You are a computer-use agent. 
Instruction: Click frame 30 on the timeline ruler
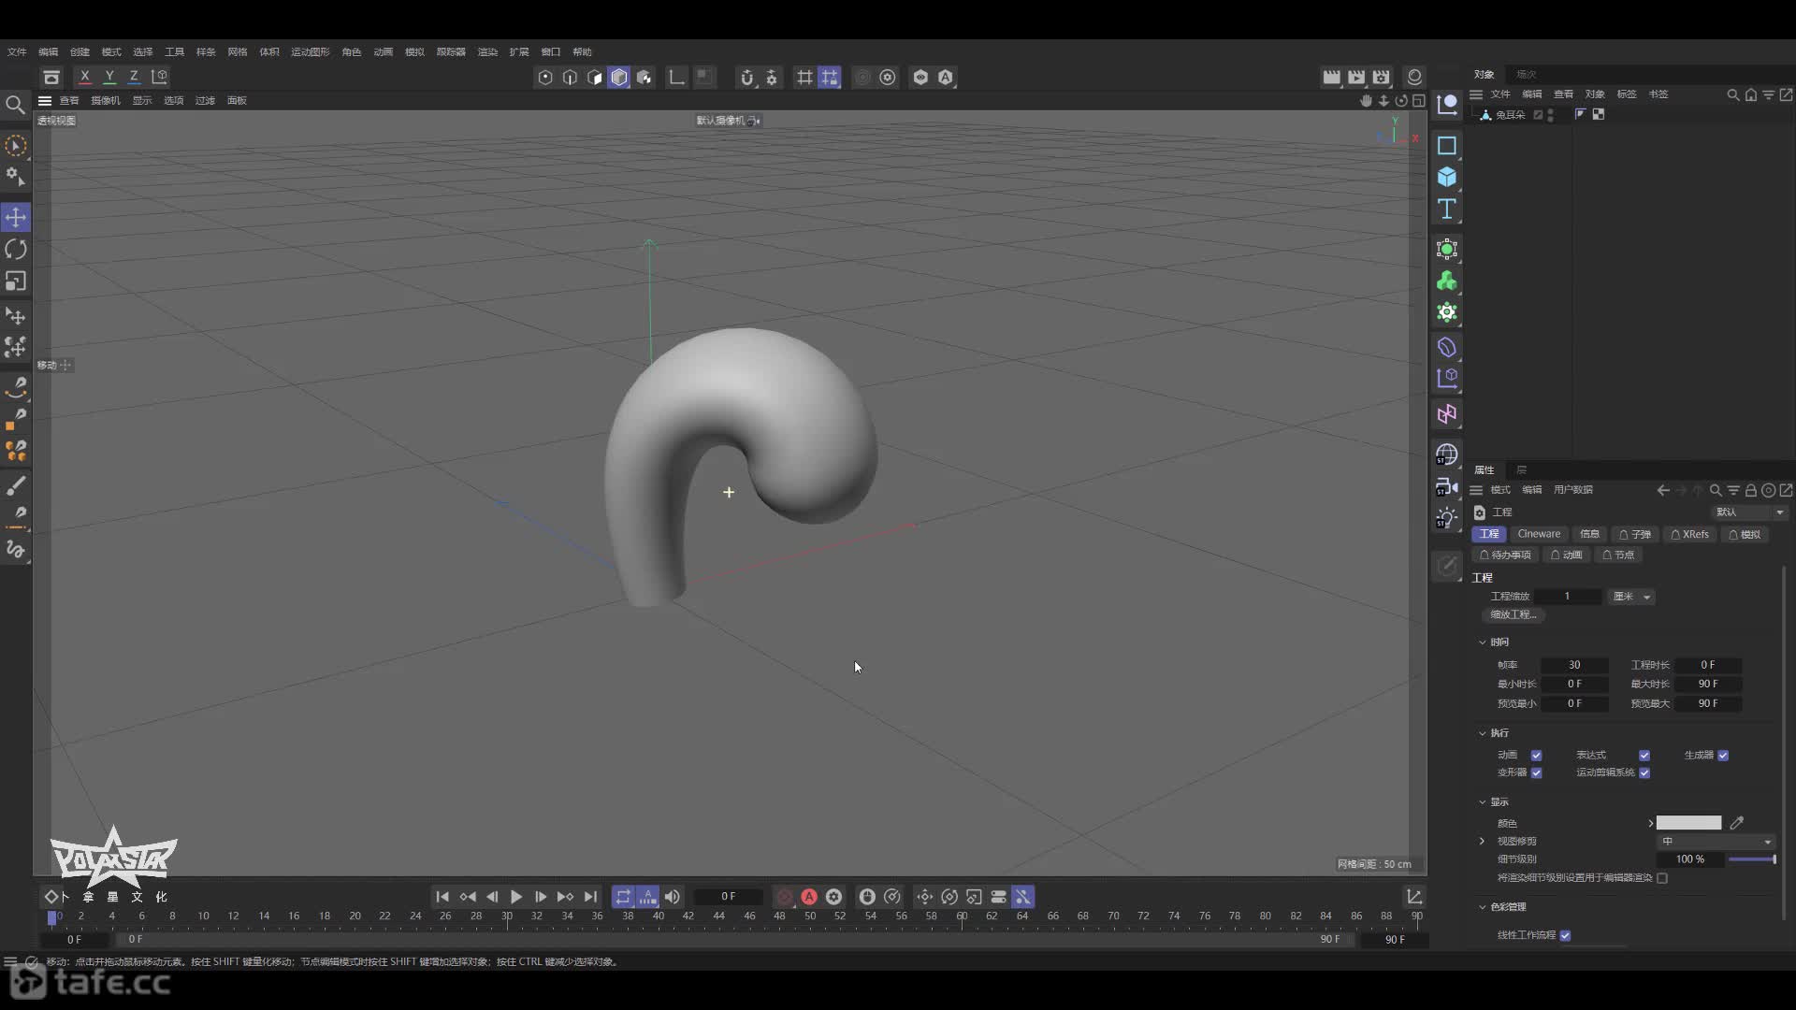(507, 916)
